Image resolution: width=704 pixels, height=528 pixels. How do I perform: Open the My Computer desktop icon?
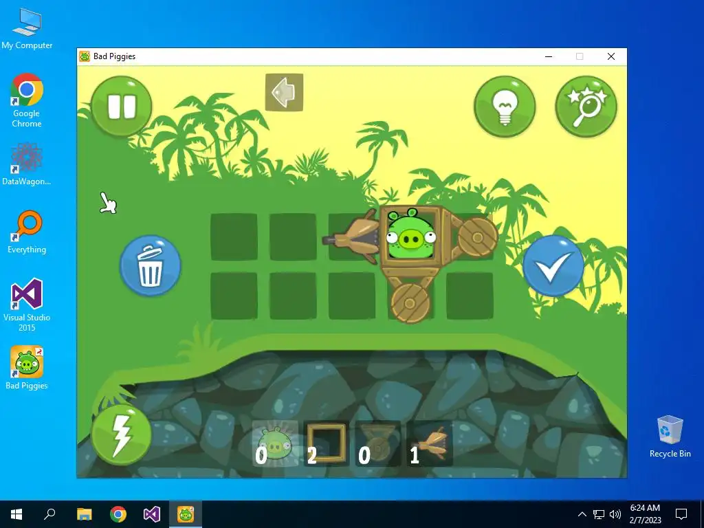[27, 29]
